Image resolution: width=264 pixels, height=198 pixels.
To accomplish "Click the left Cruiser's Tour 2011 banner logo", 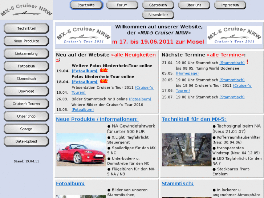I will (x=84, y=35).
